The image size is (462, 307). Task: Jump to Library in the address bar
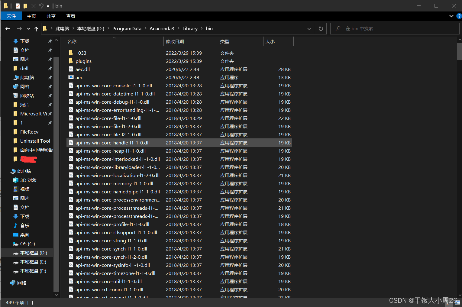(x=190, y=29)
